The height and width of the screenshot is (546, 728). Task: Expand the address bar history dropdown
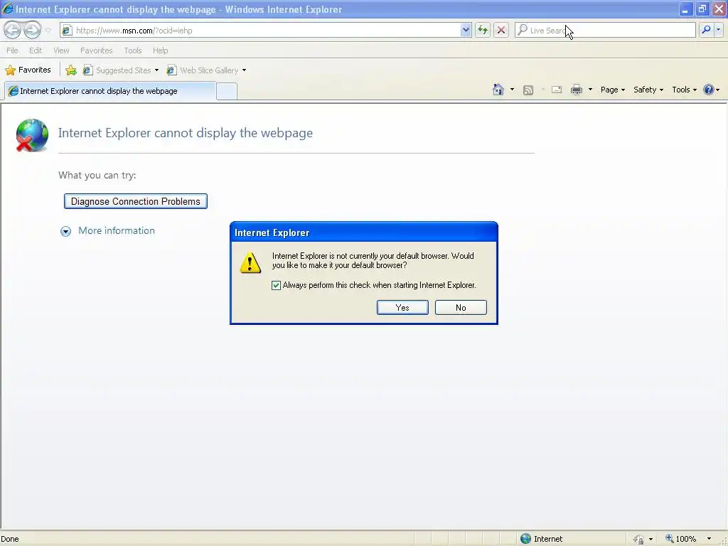[466, 30]
